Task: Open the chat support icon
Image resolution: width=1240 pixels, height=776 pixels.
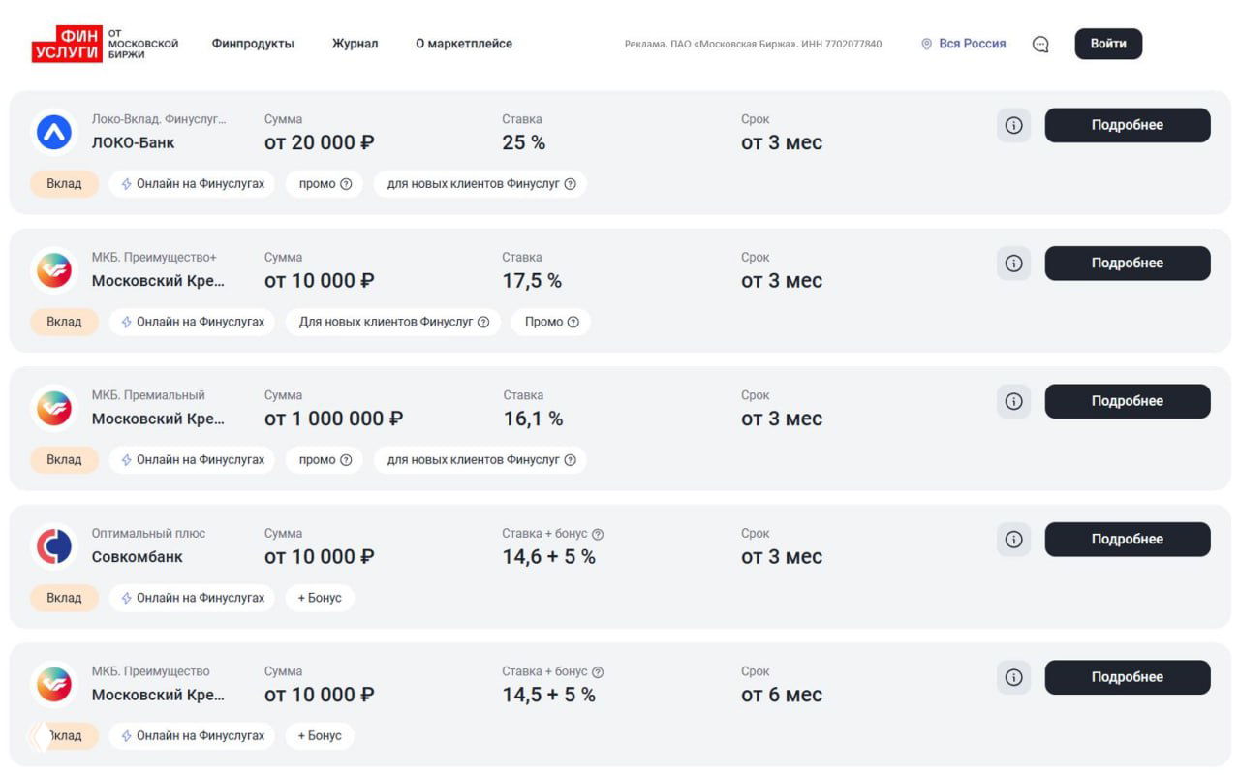Action: (x=1040, y=44)
